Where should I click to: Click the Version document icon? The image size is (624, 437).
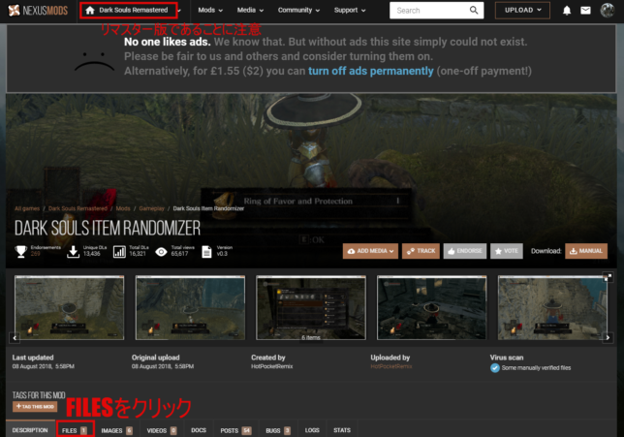coord(207,252)
